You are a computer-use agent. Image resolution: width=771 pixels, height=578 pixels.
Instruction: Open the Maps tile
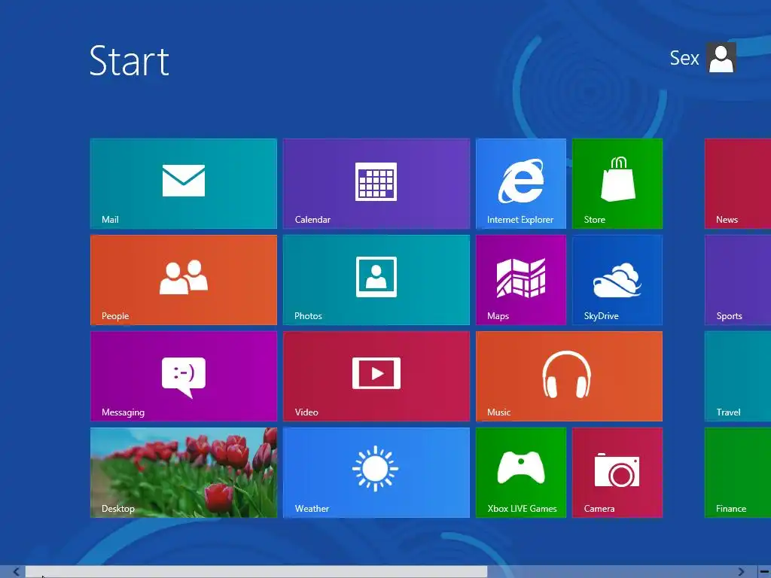click(x=521, y=280)
